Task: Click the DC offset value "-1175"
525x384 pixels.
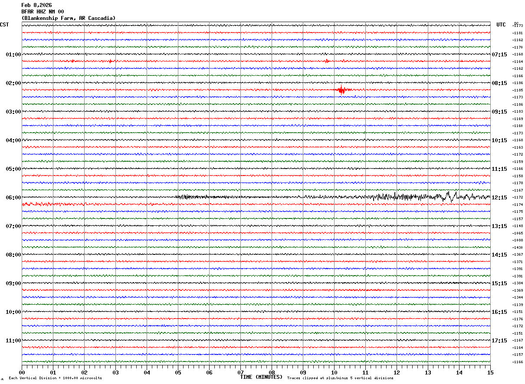Action: point(518,212)
